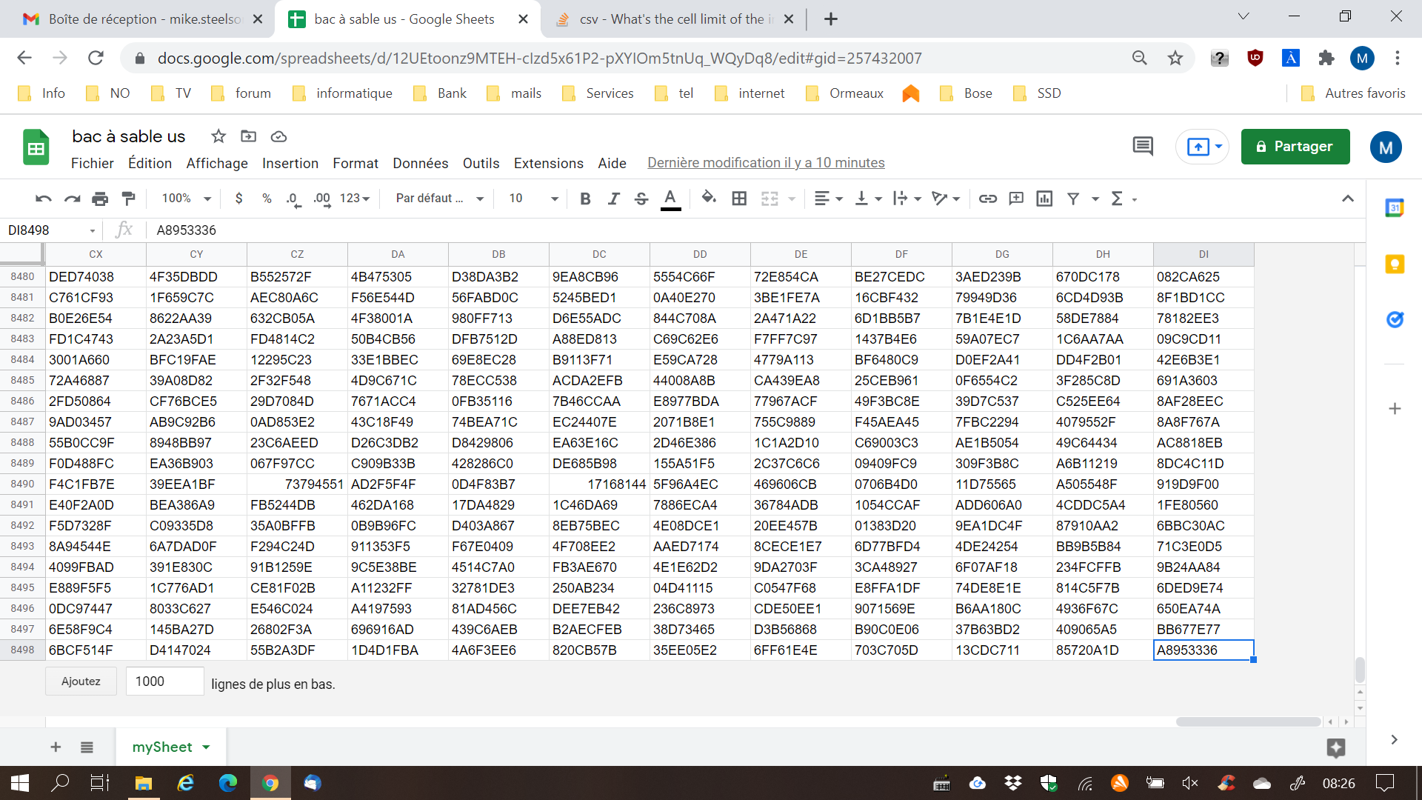This screenshot has height=800, width=1422.
Task: Open the Google Sheets home icon
Action: pos(36,148)
